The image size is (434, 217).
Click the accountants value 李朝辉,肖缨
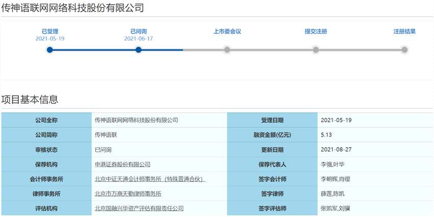coord(335,179)
